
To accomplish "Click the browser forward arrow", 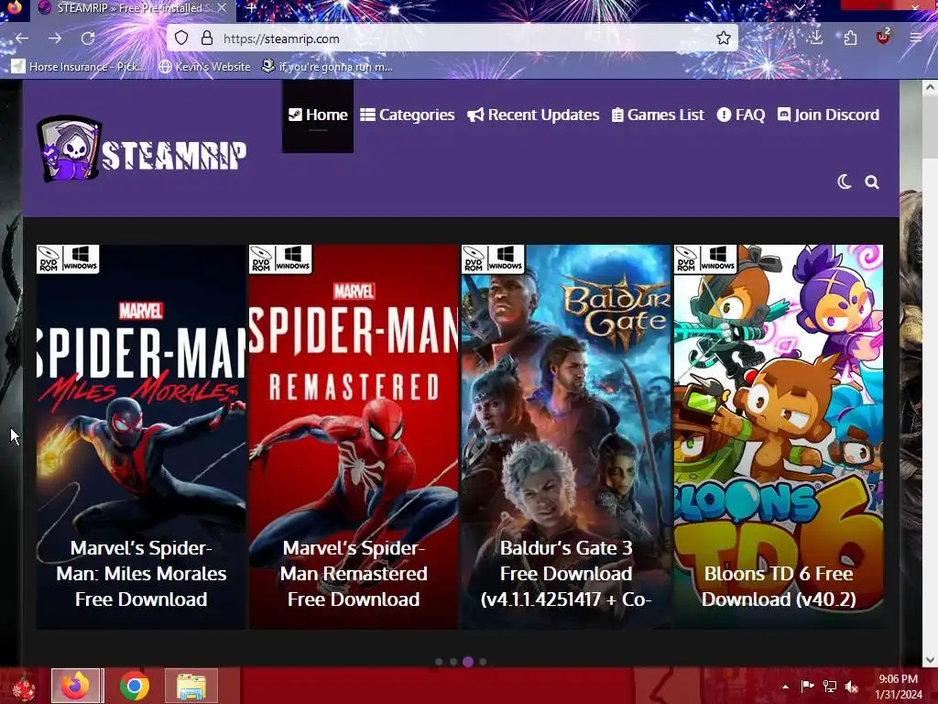I will point(55,38).
